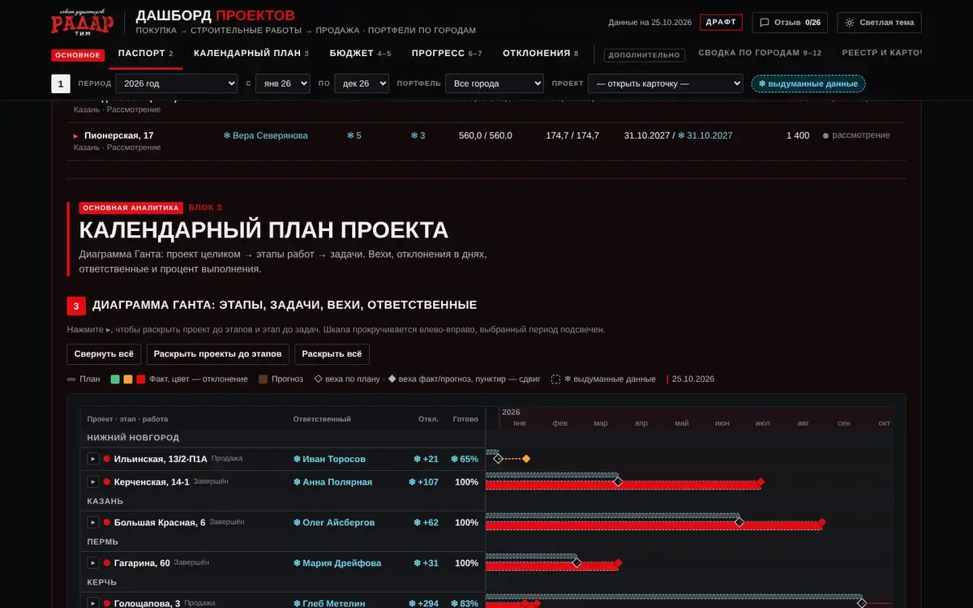The height and width of the screenshot is (608, 973).
Task: Click the +107 deviation value
Action: [424, 482]
